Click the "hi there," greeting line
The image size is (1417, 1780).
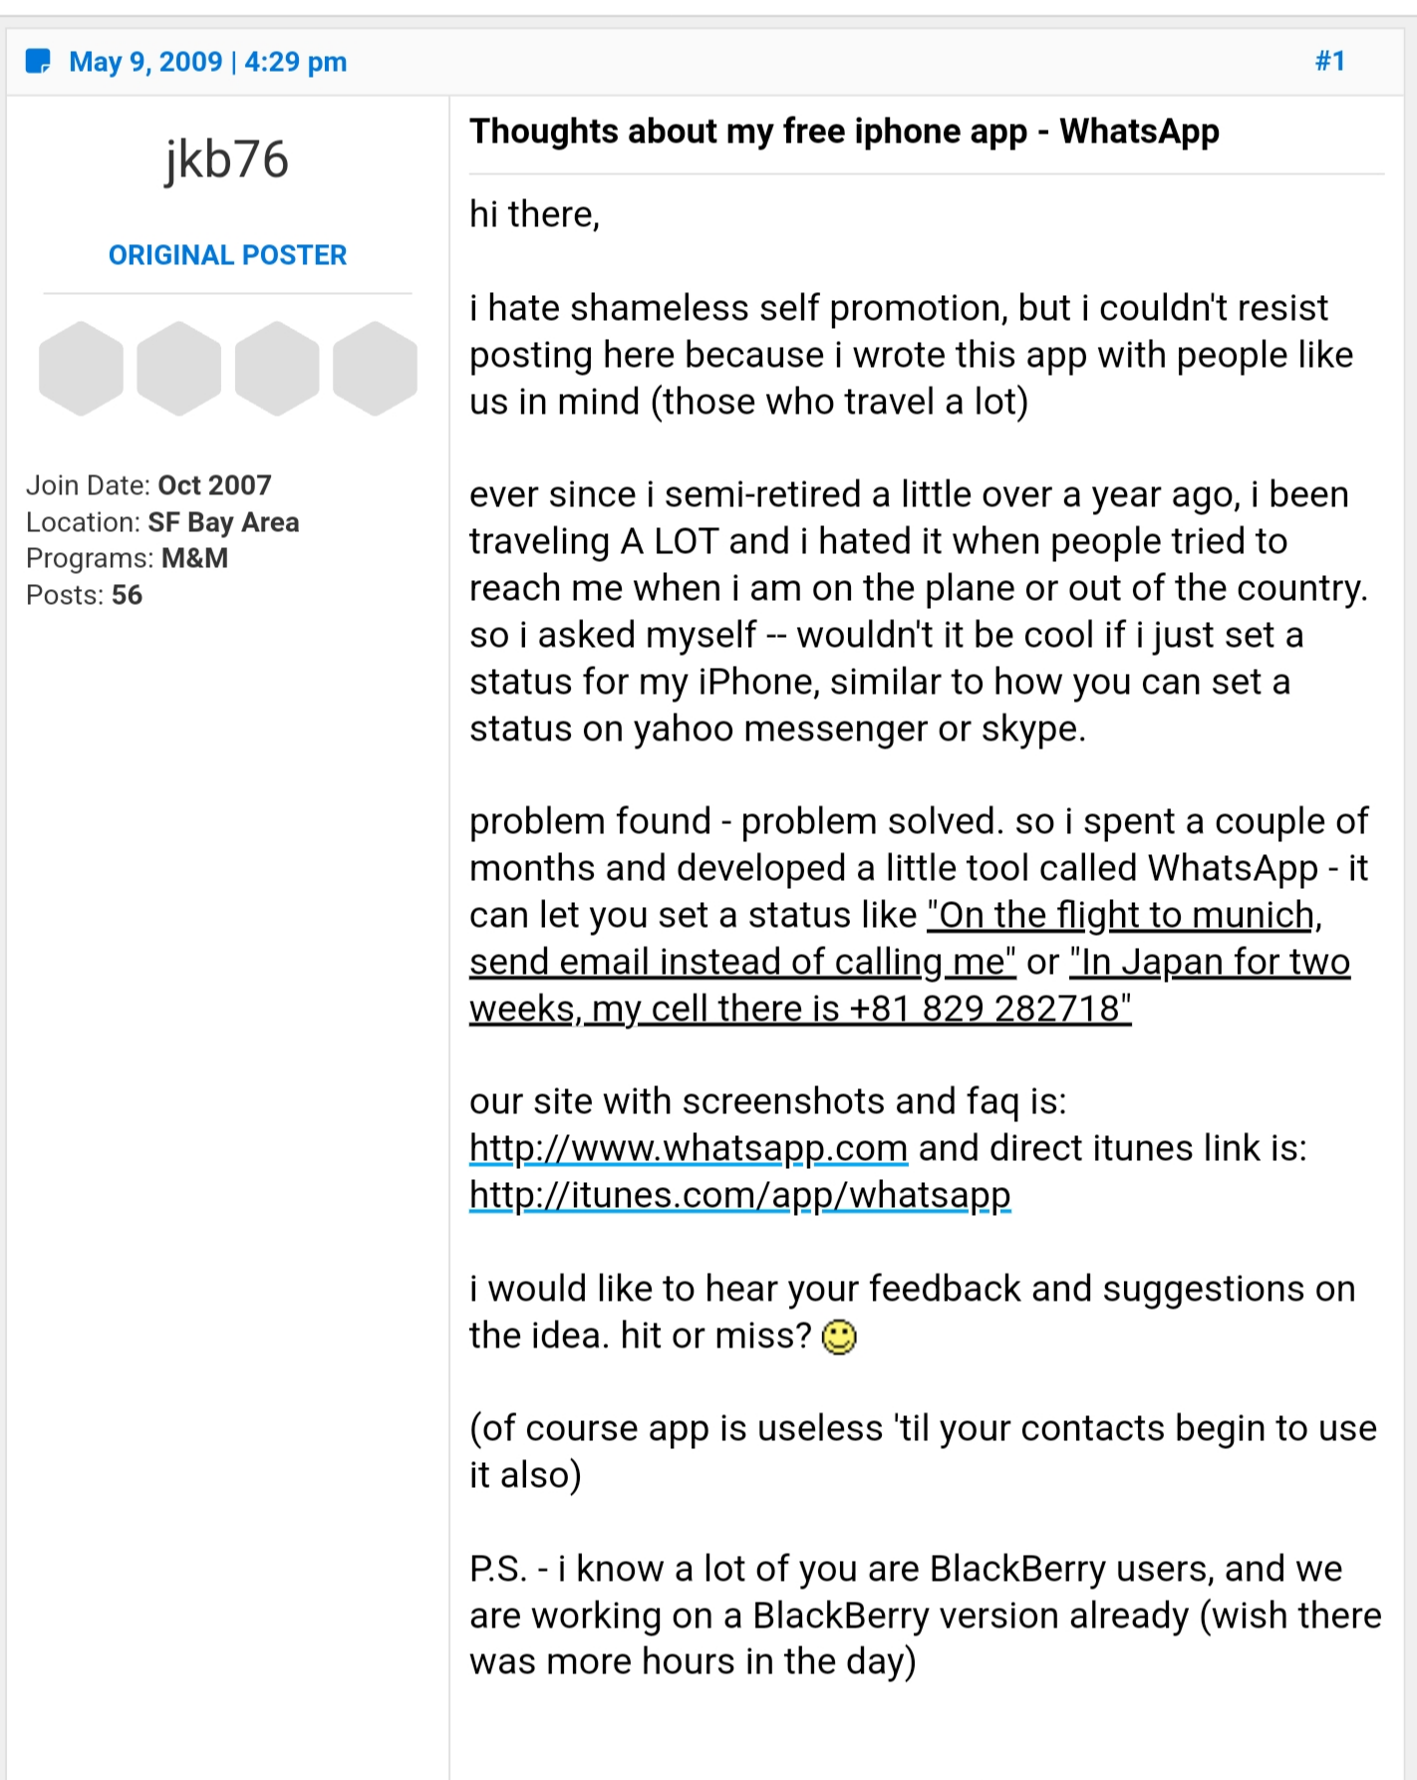tap(534, 214)
